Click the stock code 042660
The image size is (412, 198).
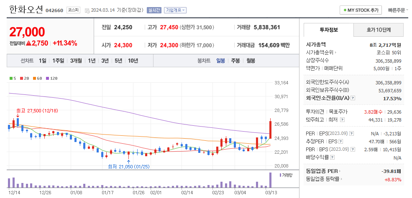click(x=54, y=10)
